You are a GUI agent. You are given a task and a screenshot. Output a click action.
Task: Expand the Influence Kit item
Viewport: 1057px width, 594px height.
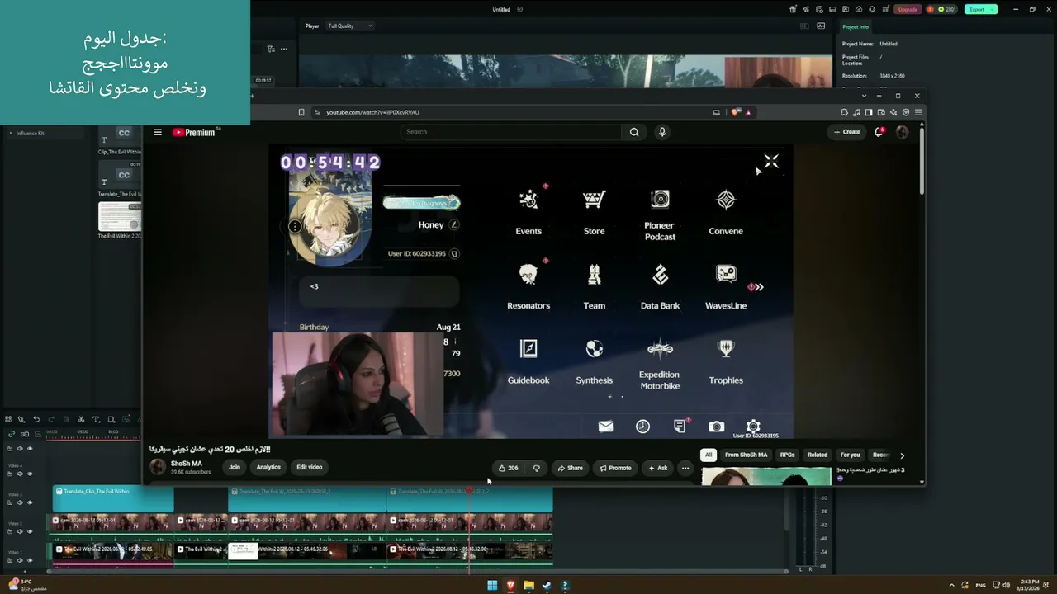[x=11, y=133]
